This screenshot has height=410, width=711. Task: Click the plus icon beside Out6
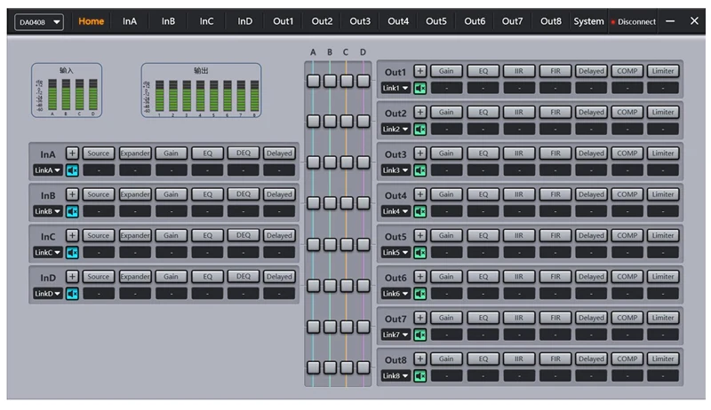pyautogui.click(x=419, y=277)
